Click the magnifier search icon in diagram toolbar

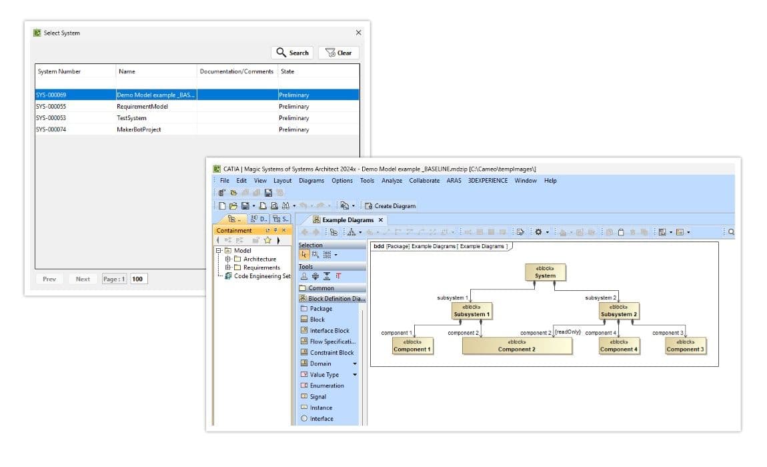[731, 232]
